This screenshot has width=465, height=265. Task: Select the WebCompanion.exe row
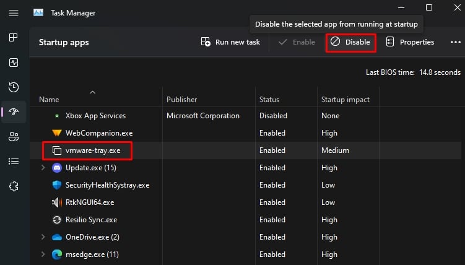click(x=99, y=133)
